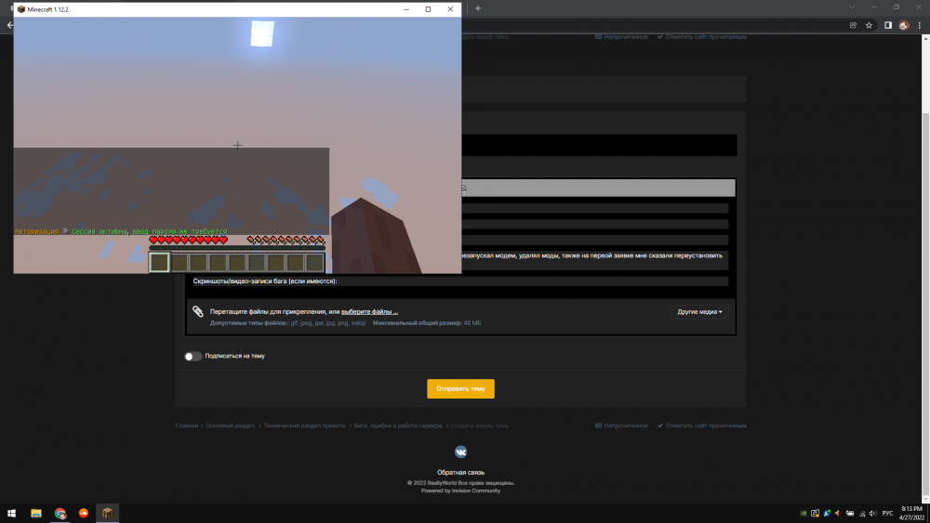
Task: Open File Explorer from the taskbar
Action: coord(36,514)
